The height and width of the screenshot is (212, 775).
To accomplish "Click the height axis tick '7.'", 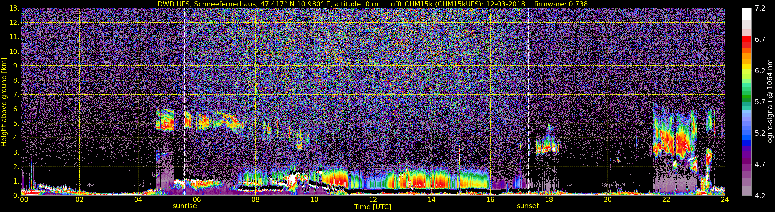I will [16, 95].
